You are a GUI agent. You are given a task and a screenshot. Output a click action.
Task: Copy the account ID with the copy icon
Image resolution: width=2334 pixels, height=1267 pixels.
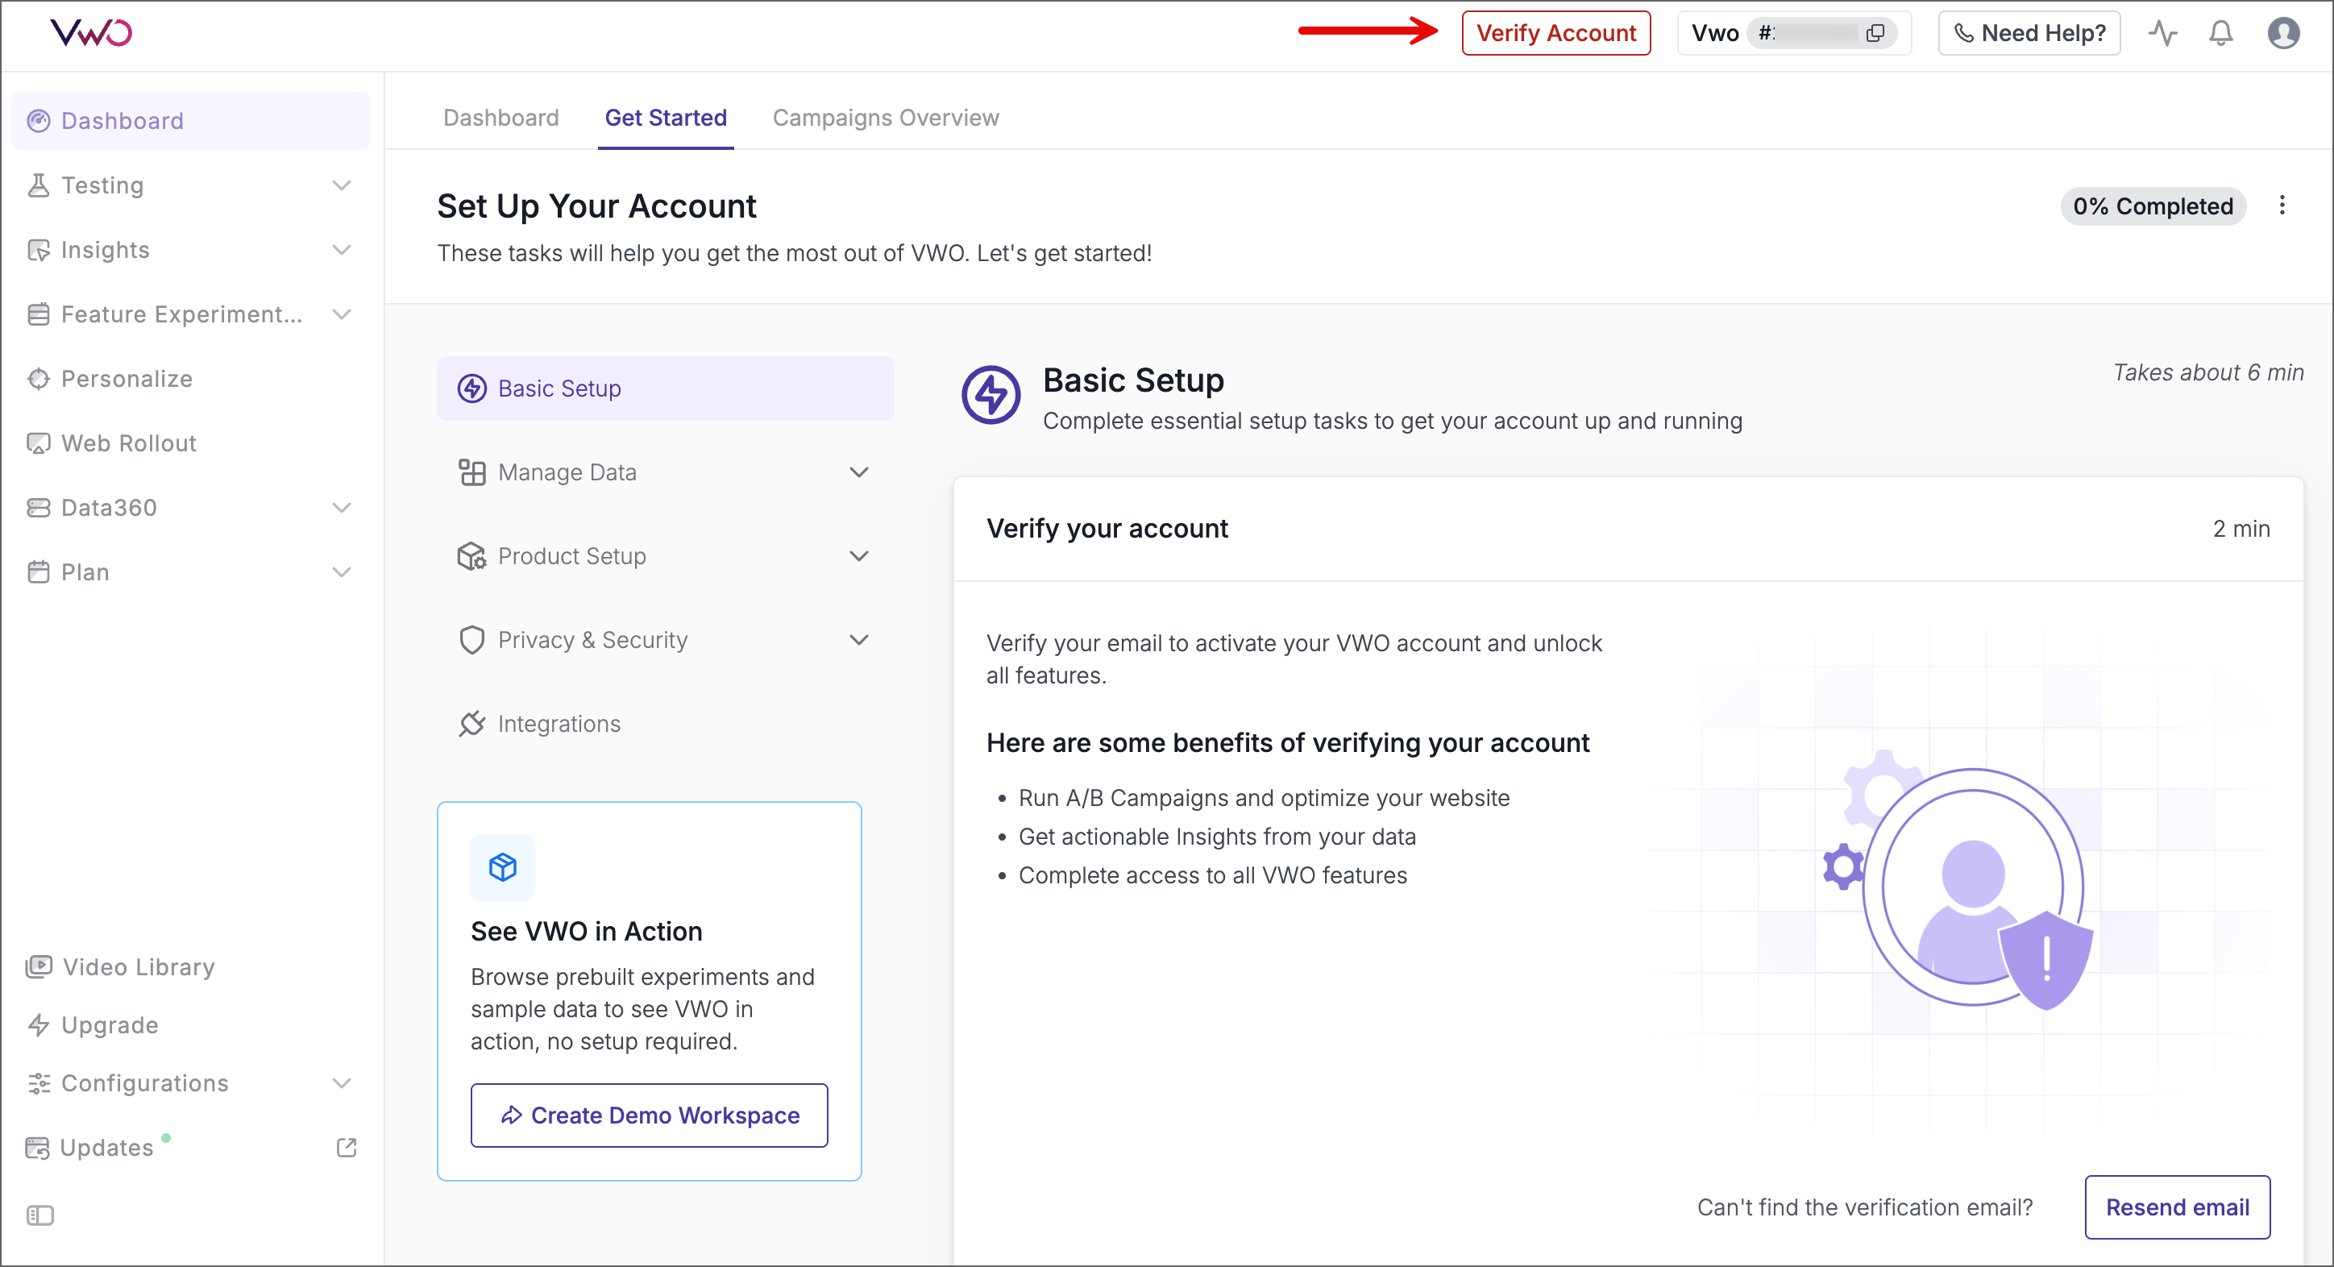tap(1875, 34)
